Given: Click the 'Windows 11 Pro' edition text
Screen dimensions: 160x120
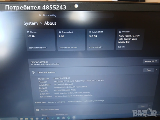Looking at the screenshot, I should pyautogui.click(x=61, y=114).
